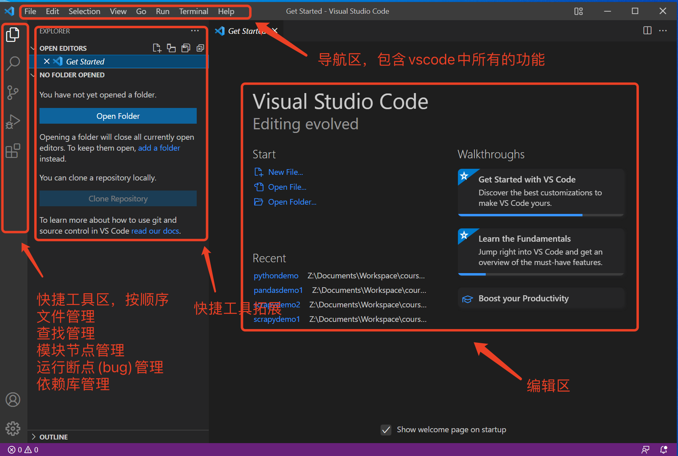The width and height of the screenshot is (678, 456).
Task: Open the Terminal menu
Action: (x=194, y=11)
